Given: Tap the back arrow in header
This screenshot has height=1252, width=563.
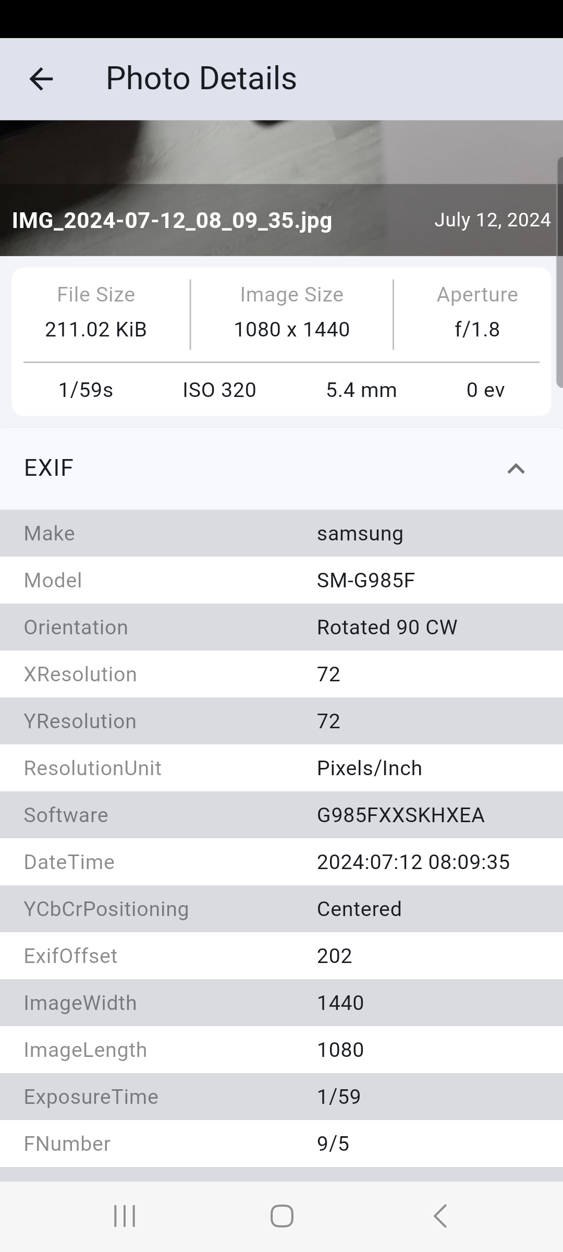Looking at the screenshot, I should (41, 79).
